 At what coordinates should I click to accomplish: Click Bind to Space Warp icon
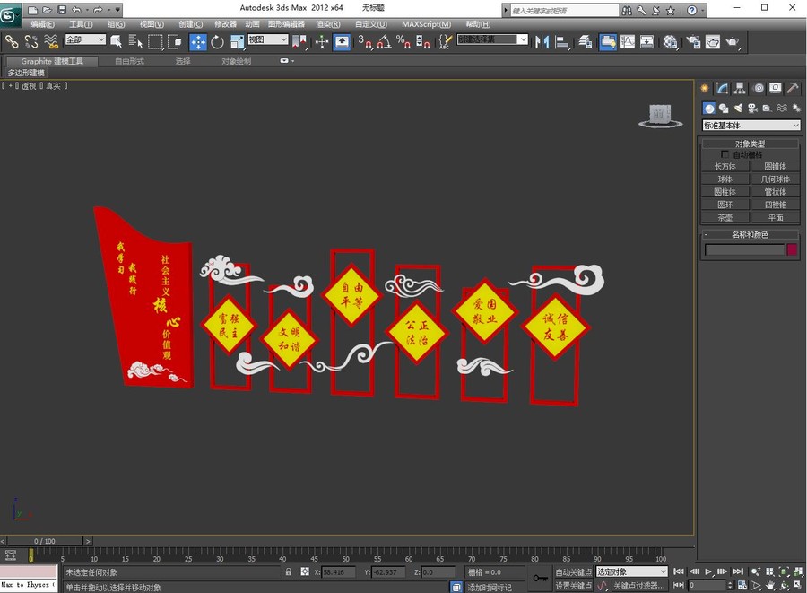click(x=50, y=41)
